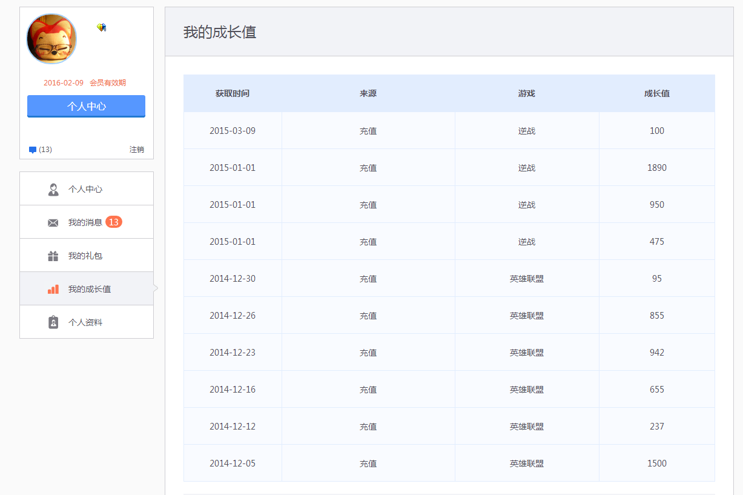Click the chevron next to 我的成长值 item

click(x=156, y=289)
